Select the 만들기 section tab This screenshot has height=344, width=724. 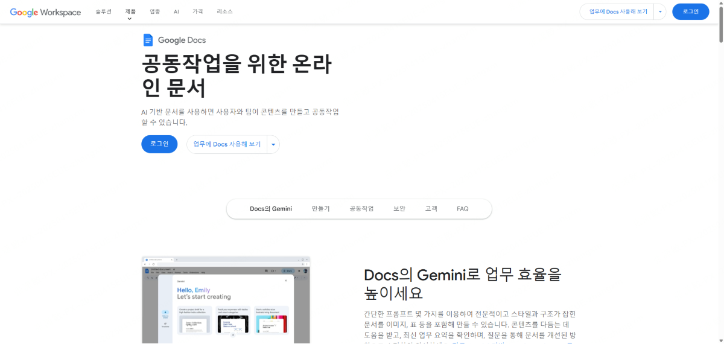coord(321,209)
